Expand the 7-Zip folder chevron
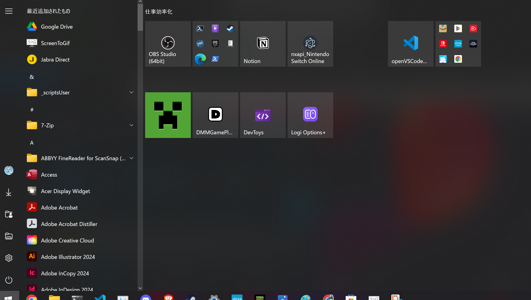 (x=131, y=125)
